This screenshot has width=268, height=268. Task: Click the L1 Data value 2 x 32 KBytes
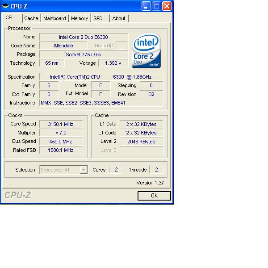coord(141,124)
